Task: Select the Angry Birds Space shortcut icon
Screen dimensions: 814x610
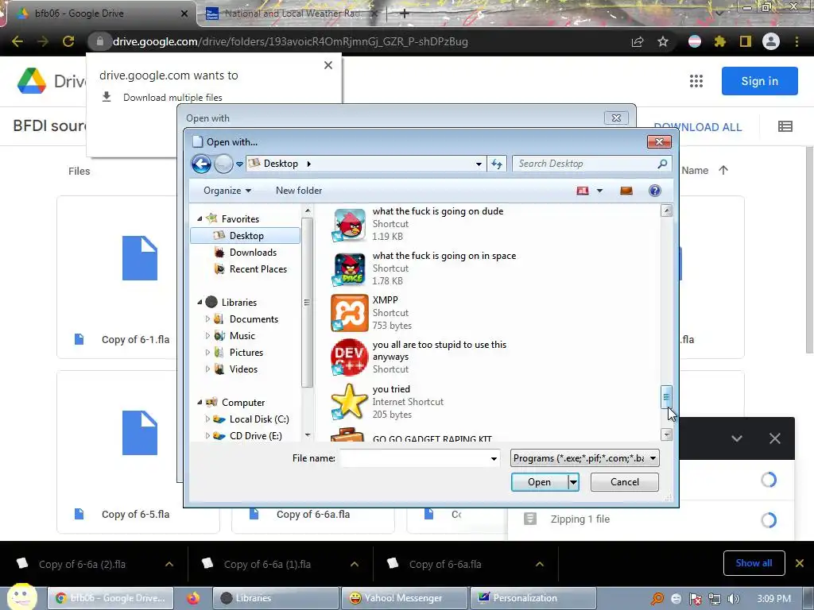Action: point(350,268)
